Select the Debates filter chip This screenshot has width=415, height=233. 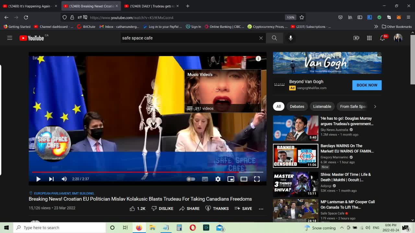pyautogui.click(x=297, y=106)
